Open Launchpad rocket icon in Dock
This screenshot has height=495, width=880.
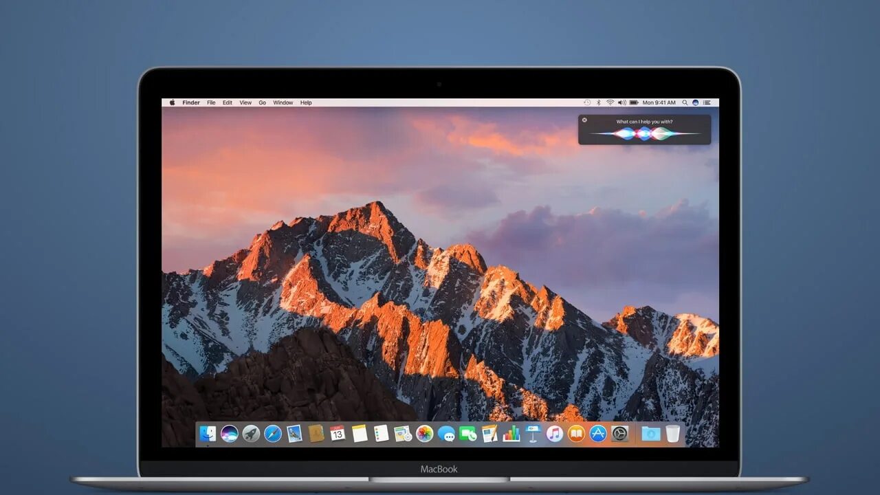[x=251, y=434]
